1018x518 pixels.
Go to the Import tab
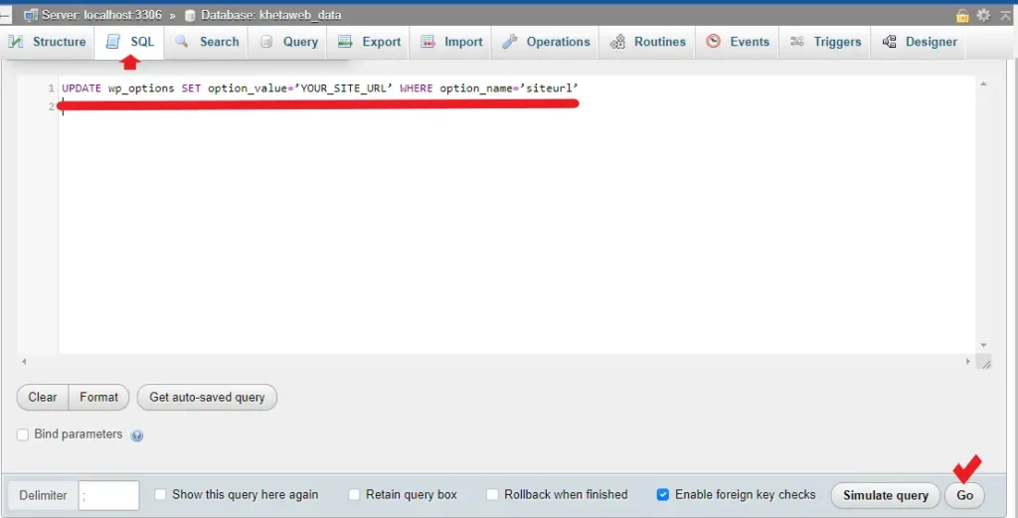pyautogui.click(x=451, y=42)
